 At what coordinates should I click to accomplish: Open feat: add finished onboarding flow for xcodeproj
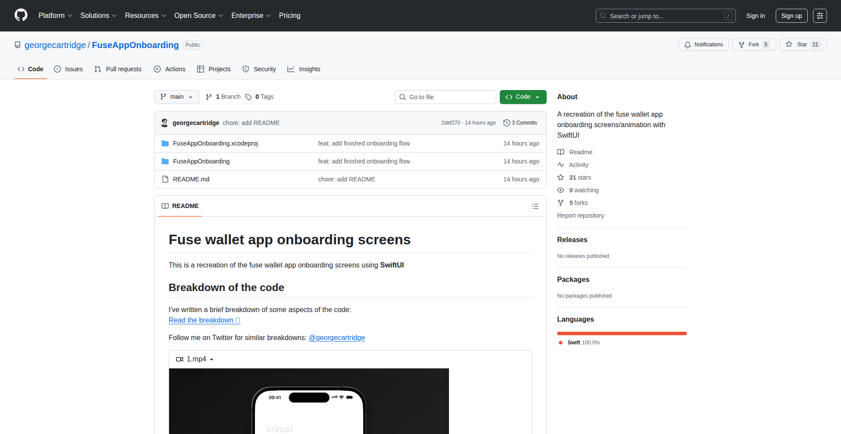[x=364, y=143]
